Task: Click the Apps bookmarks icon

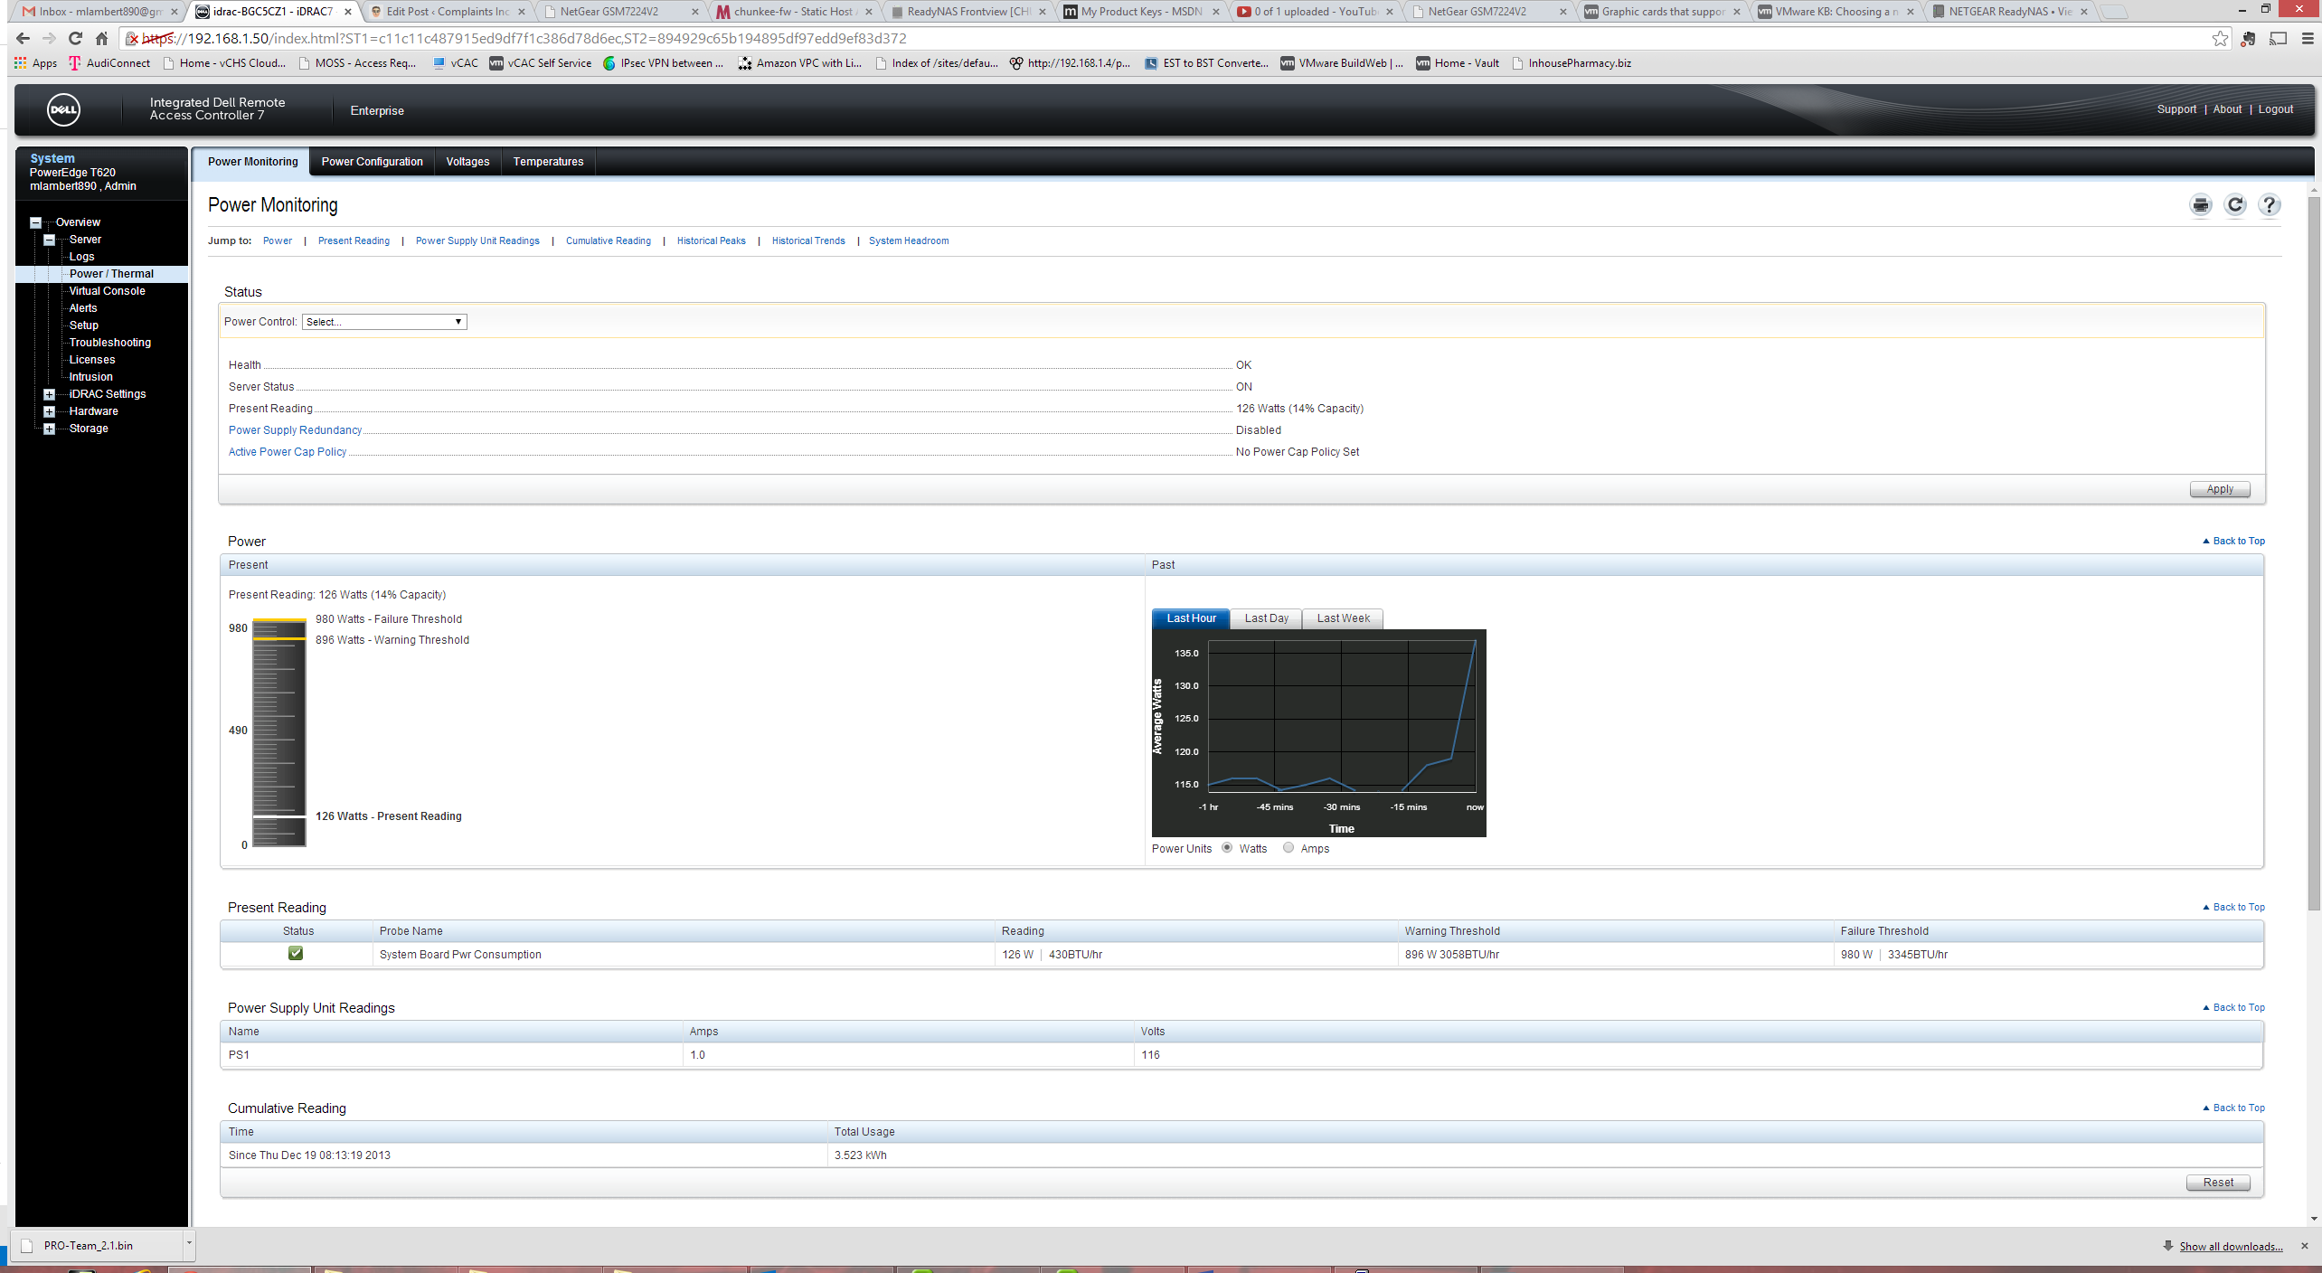Action: click(x=21, y=63)
